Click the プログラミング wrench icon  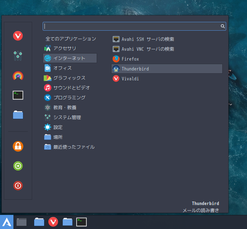tap(48, 98)
